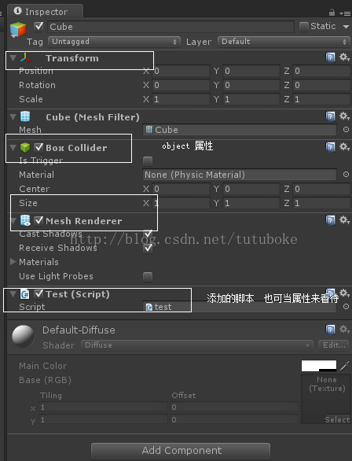Enable Use Light Probes checkbox
The height and width of the screenshot is (461, 352).
(148, 277)
